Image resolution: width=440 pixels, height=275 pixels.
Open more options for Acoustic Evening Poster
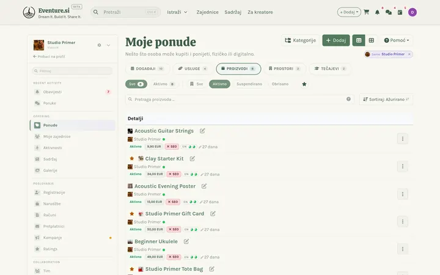pyautogui.click(x=402, y=194)
